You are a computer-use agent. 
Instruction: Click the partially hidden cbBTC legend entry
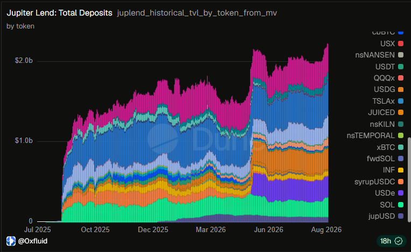[388, 32]
